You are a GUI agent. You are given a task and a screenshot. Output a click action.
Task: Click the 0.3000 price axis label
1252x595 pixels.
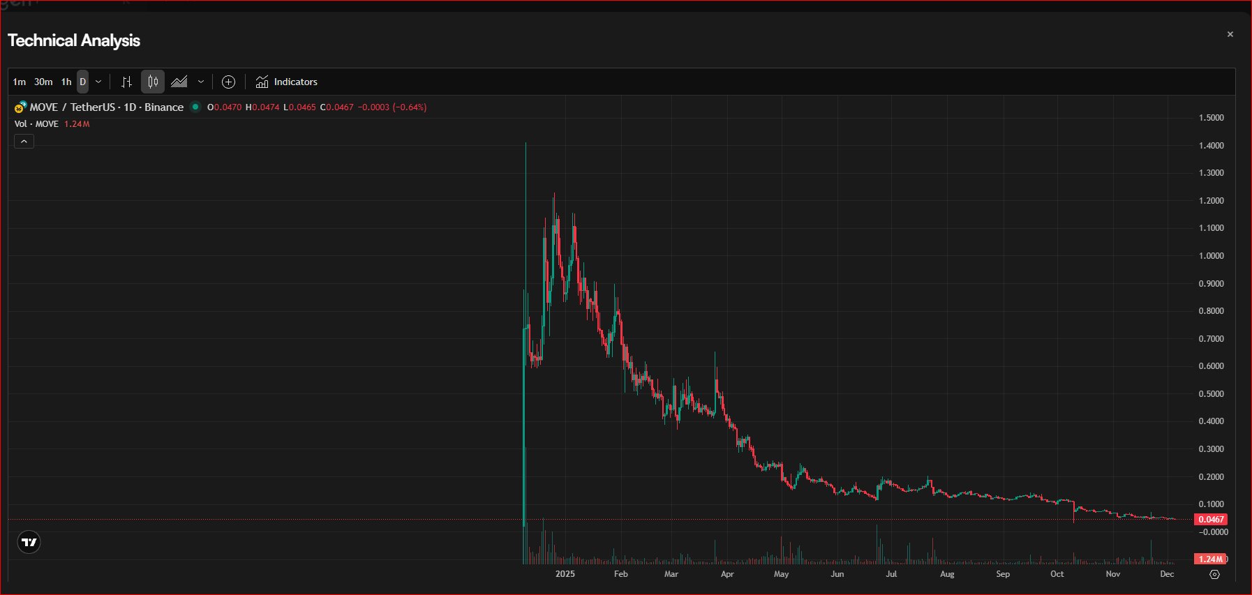point(1212,449)
